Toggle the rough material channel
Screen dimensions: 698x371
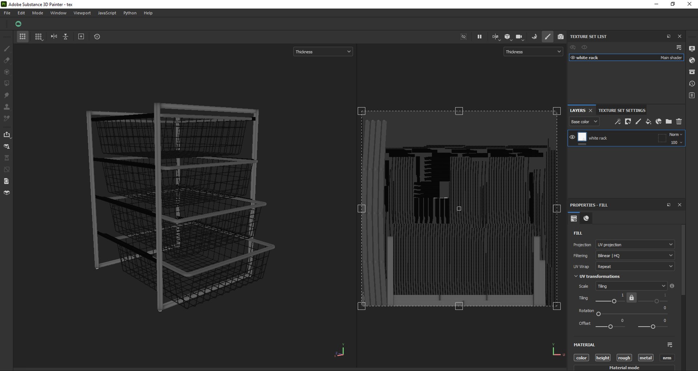click(x=624, y=358)
